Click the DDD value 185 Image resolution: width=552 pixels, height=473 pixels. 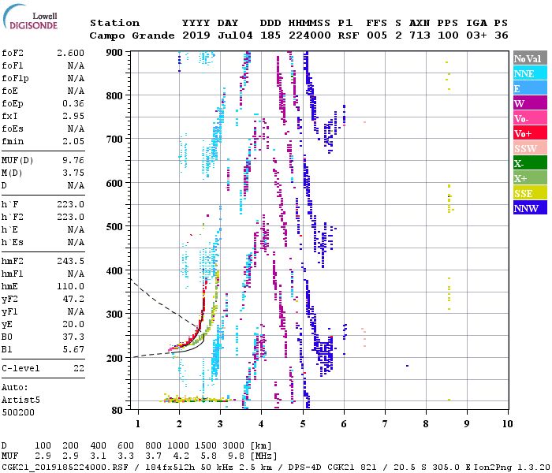[x=270, y=35]
